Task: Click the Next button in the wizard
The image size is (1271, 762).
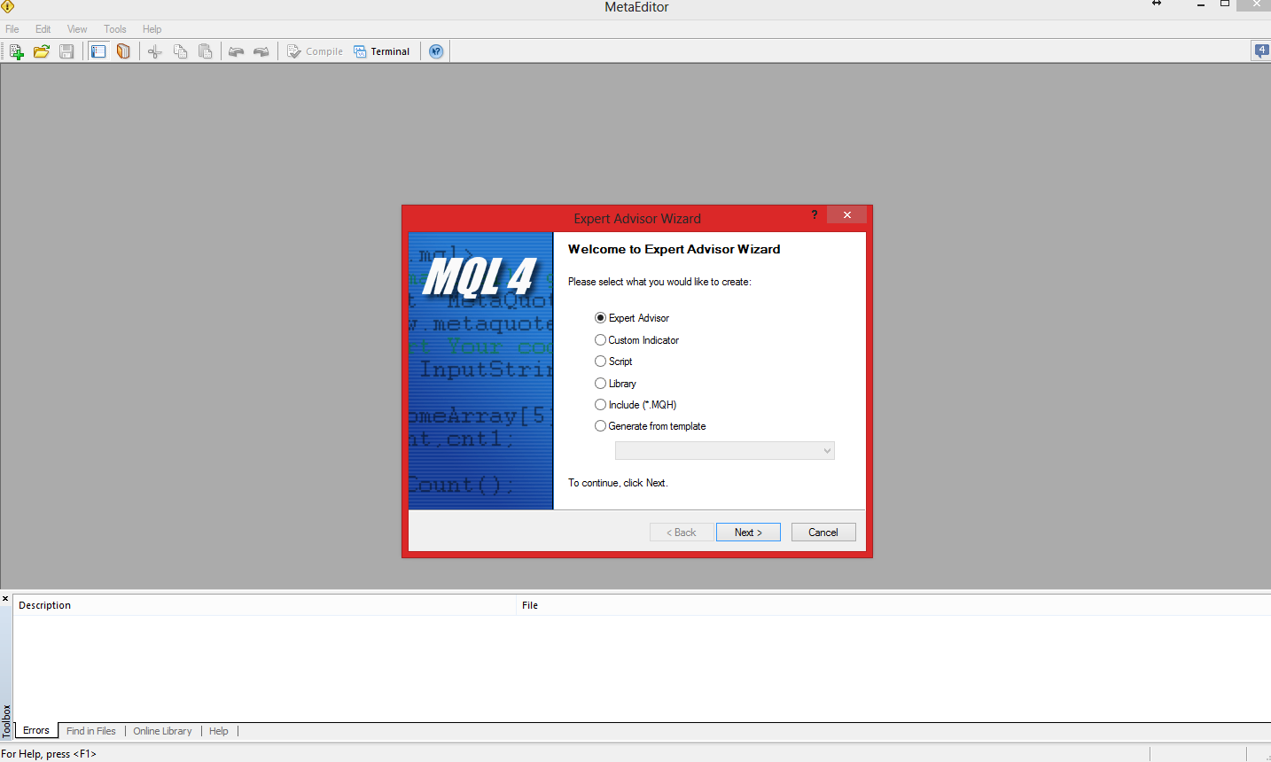Action: (748, 533)
